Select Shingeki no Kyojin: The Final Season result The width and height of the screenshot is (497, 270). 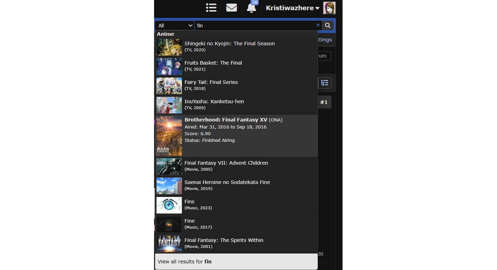(236, 47)
